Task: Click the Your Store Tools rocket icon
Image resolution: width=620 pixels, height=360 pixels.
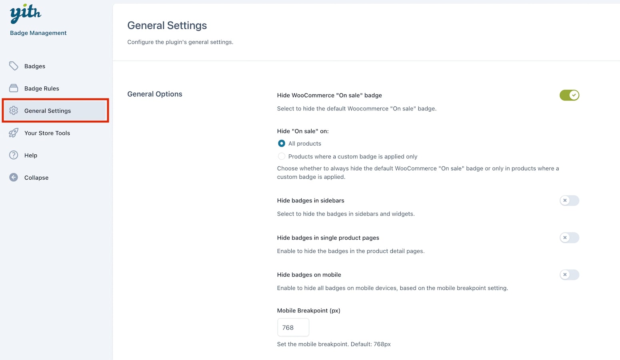Action: [x=14, y=133]
